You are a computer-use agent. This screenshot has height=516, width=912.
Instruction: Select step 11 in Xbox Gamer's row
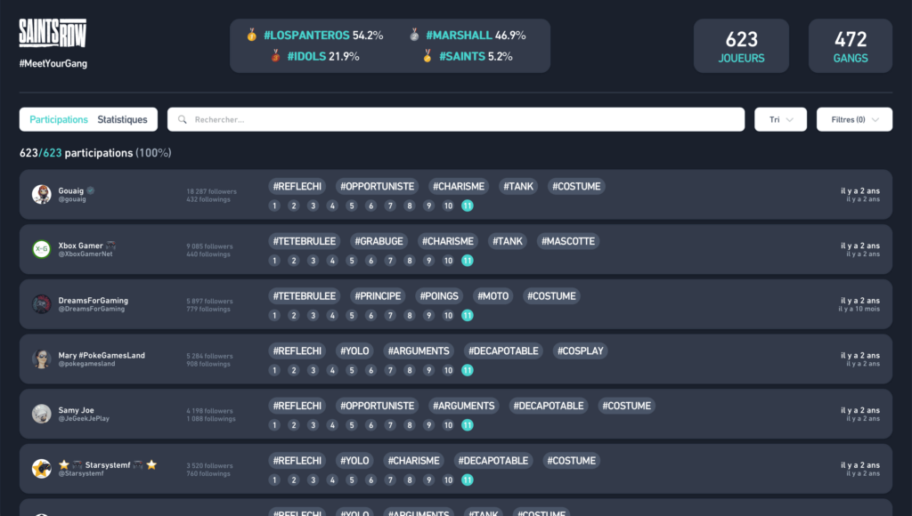point(467,261)
